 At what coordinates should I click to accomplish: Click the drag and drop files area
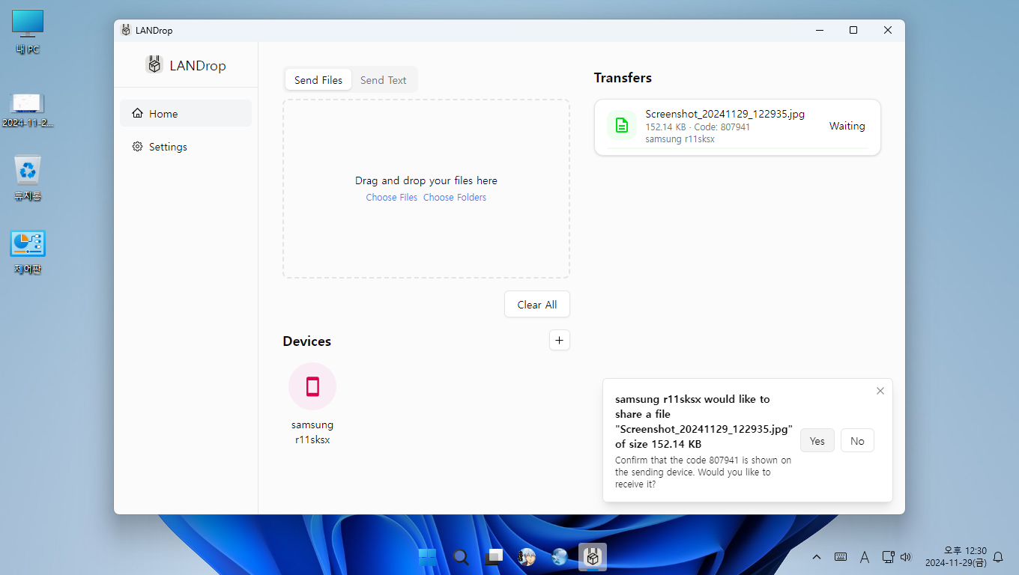point(426,189)
